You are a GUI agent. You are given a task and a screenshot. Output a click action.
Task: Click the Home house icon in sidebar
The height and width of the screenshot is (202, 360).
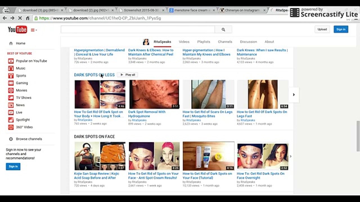pyautogui.click(x=11, y=43)
